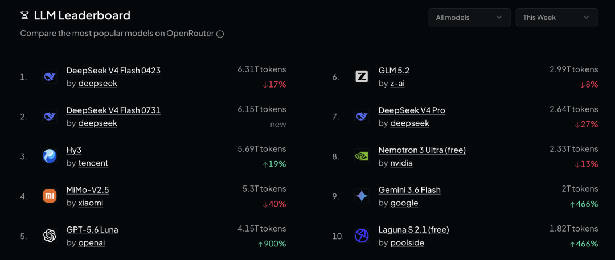Open the MiMo-V2.5 model page
This screenshot has width=615, height=260.
[x=88, y=190]
